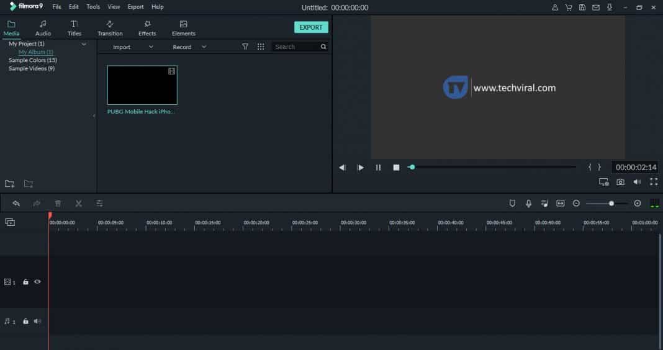Switch media grid view icon
Screen dimensions: 663x350
click(261, 47)
